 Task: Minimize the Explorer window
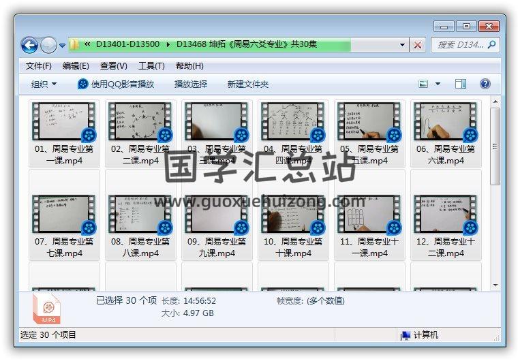[444, 26]
